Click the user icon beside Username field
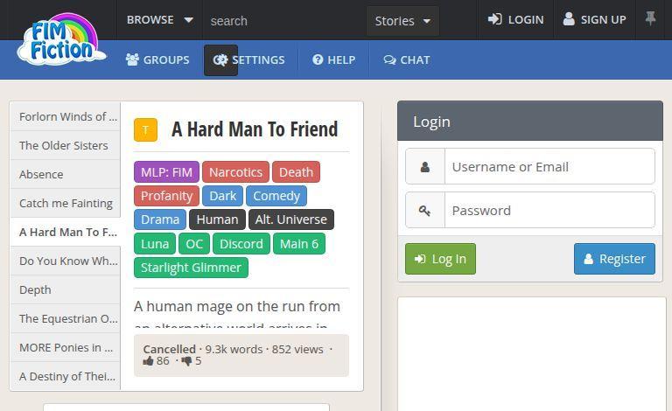Image resolution: width=672 pixels, height=411 pixels. click(425, 166)
